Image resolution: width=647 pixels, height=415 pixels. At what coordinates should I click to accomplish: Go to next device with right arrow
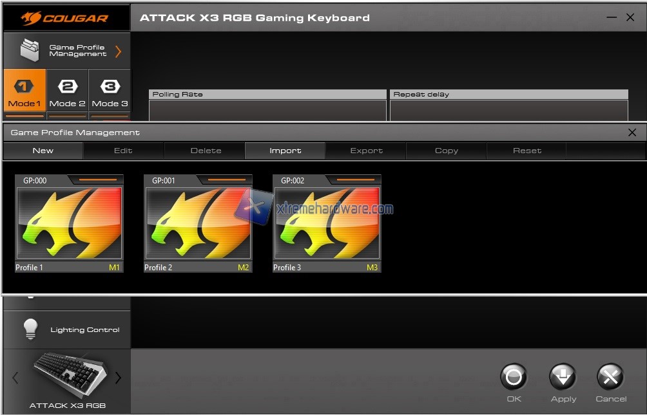pos(118,378)
